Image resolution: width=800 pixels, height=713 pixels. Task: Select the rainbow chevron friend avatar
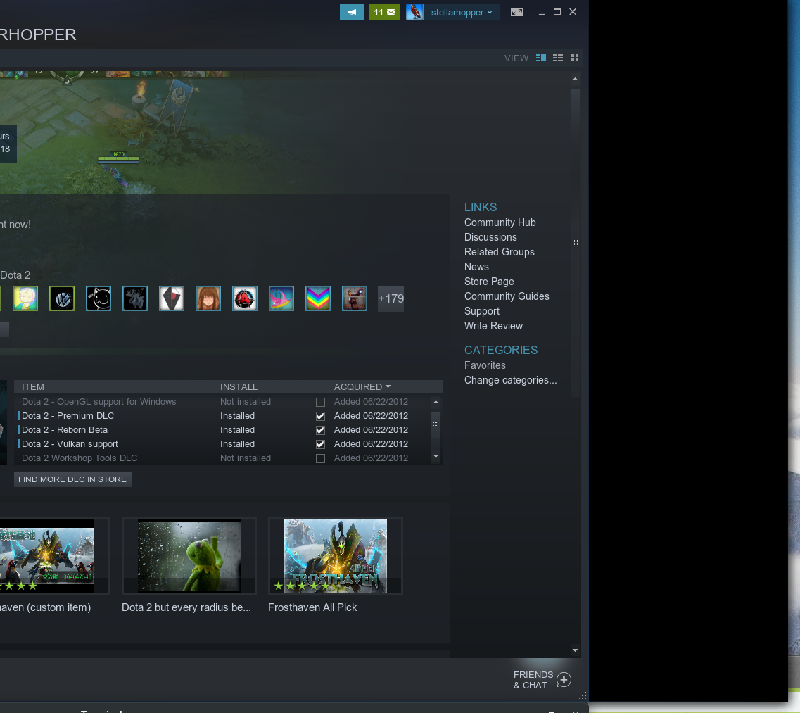317,298
